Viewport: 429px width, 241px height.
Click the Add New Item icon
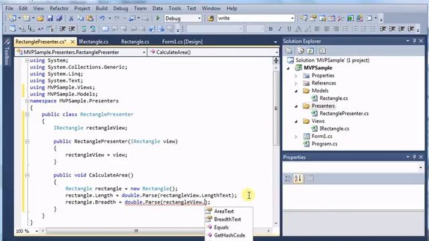(x=26, y=18)
